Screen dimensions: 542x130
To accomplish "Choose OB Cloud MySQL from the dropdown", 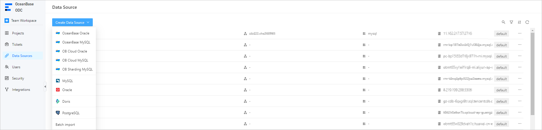I will 75,60.
